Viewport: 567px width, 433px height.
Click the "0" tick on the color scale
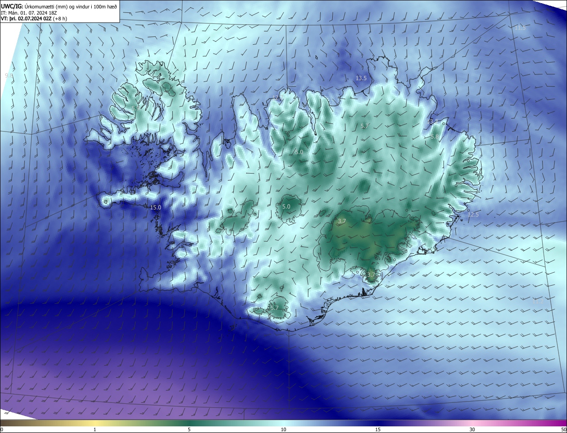point(2,429)
